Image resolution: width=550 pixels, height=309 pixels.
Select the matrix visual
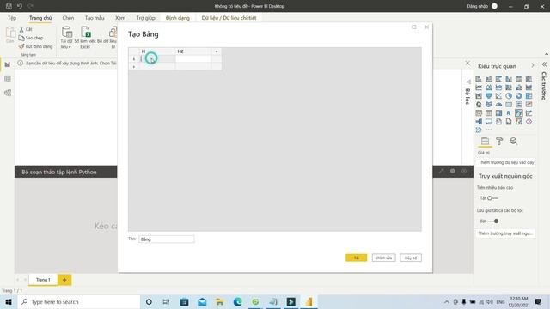click(x=498, y=112)
